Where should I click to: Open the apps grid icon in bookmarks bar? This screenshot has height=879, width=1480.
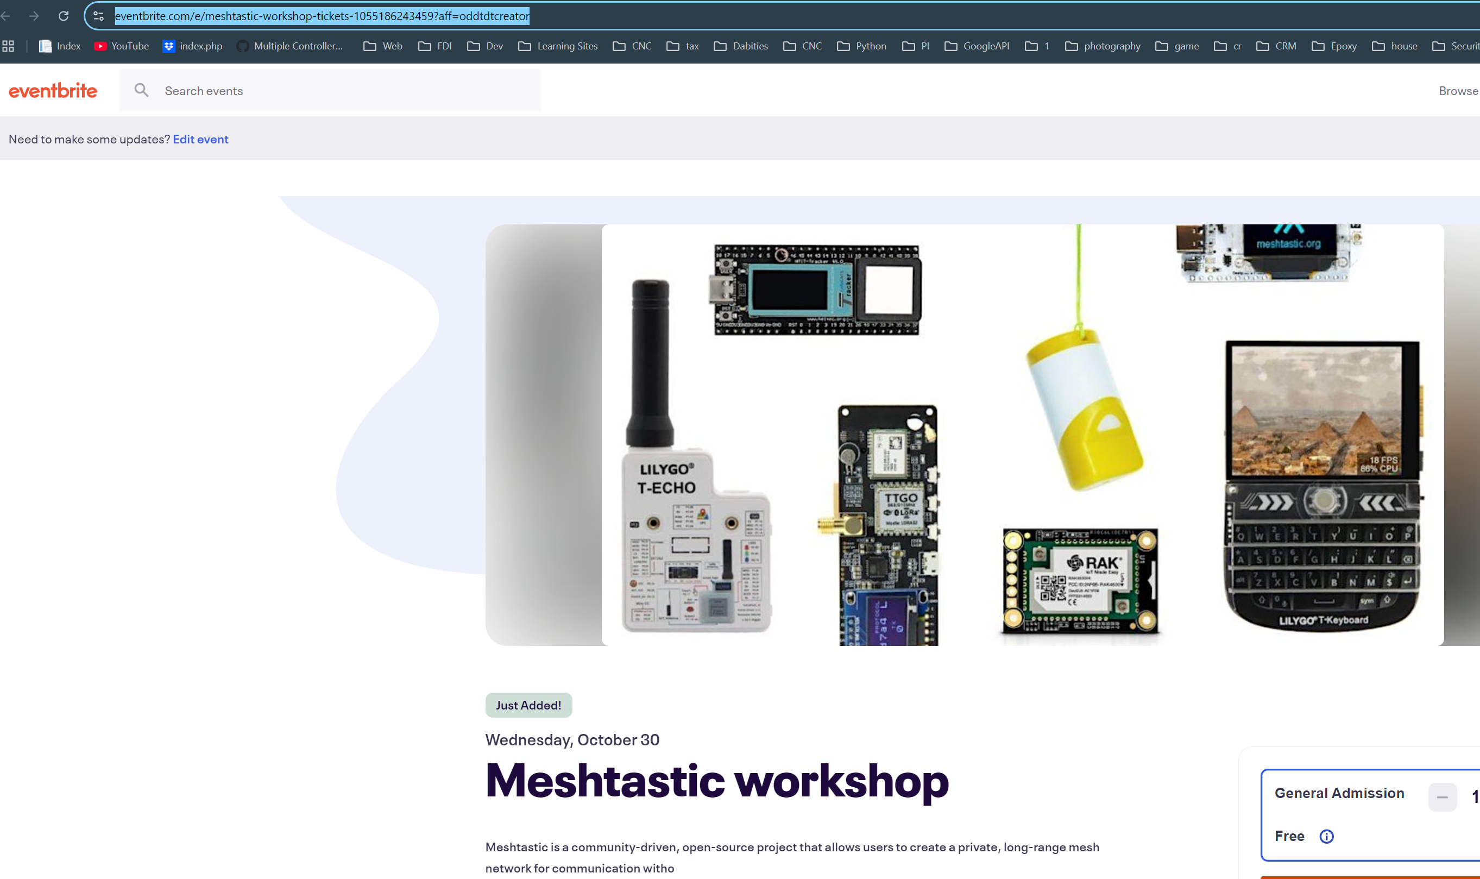click(x=8, y=46)
